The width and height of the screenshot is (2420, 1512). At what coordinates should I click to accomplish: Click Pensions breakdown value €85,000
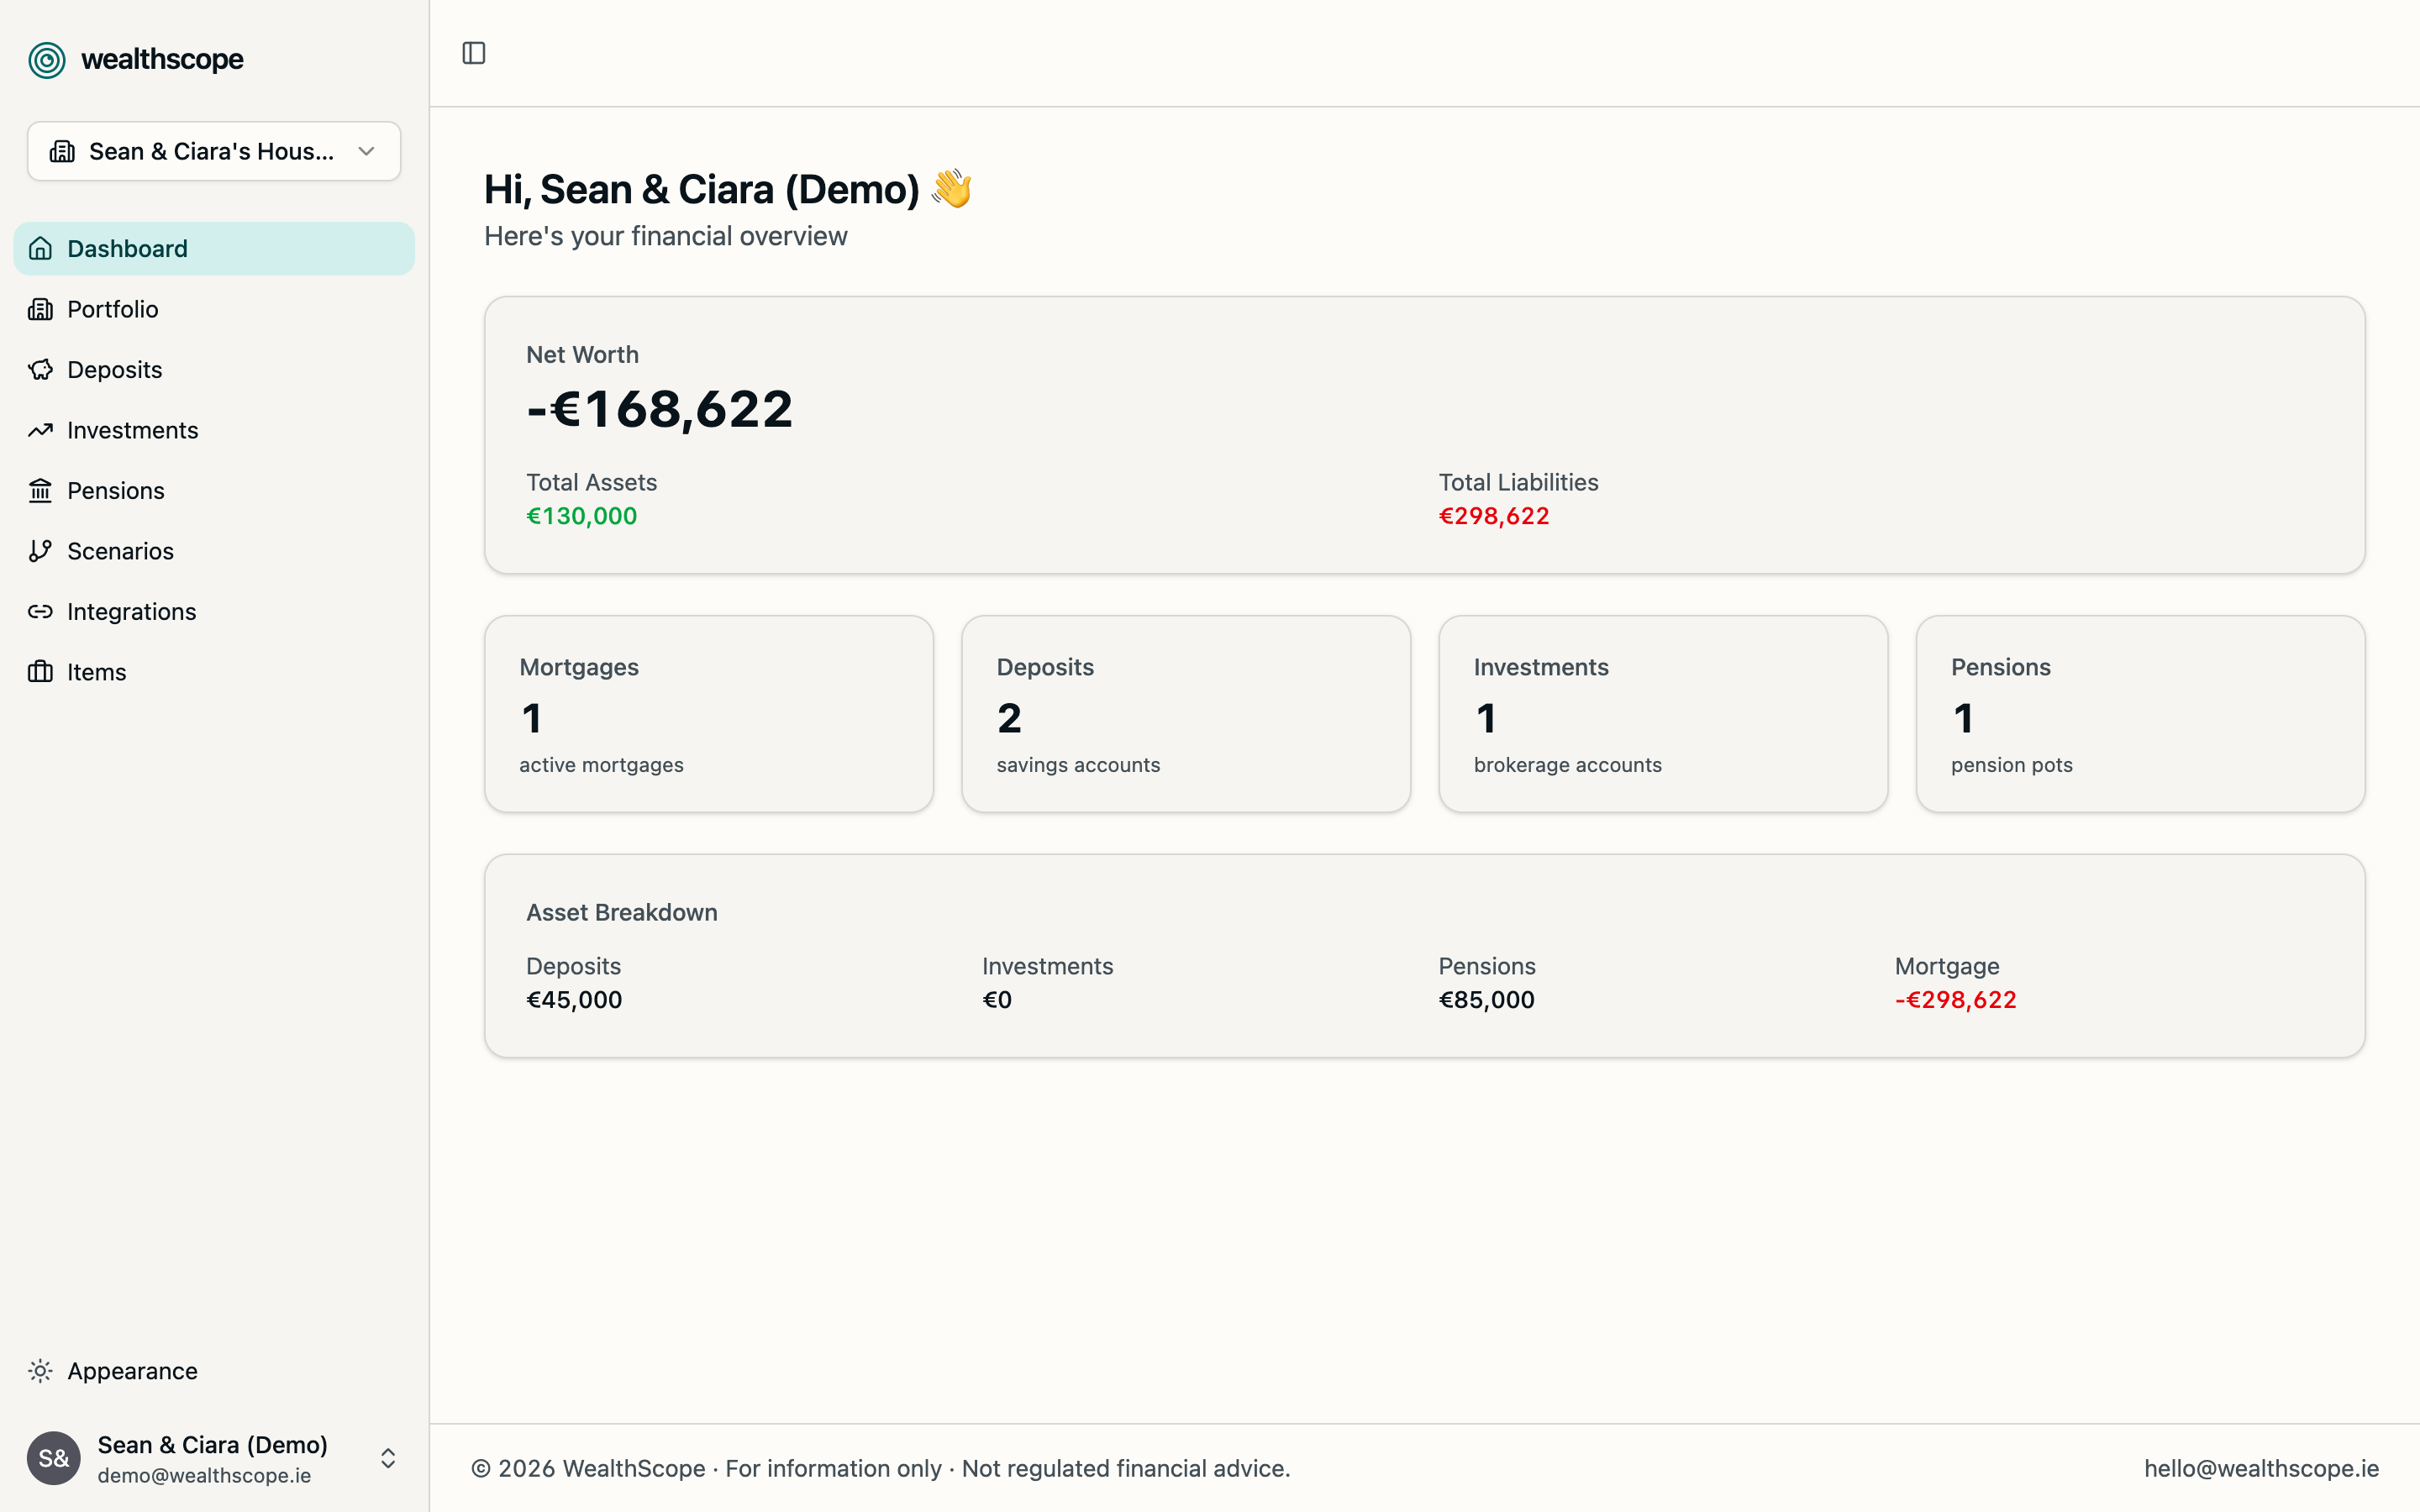(x=1486, y=1000)
